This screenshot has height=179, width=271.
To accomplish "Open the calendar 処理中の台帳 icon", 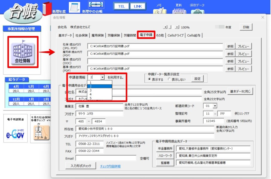I will coord(74,7).
